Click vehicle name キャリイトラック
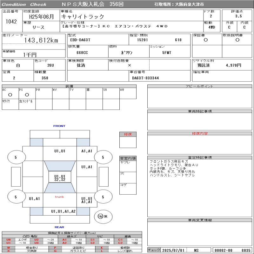The width and height of the screenshot is (254, 254). point(83,17)
